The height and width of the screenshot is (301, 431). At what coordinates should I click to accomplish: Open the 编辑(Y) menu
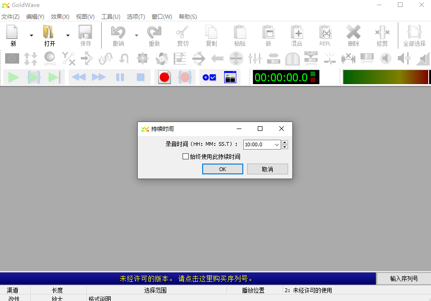pos(35,17)
